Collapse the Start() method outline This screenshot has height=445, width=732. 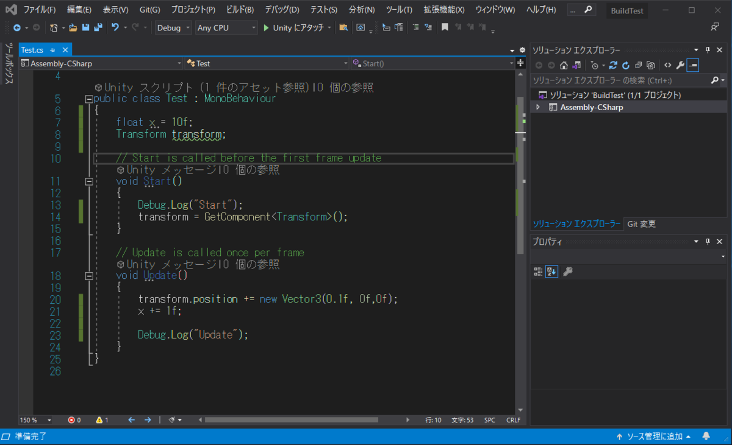coord(89,181)
